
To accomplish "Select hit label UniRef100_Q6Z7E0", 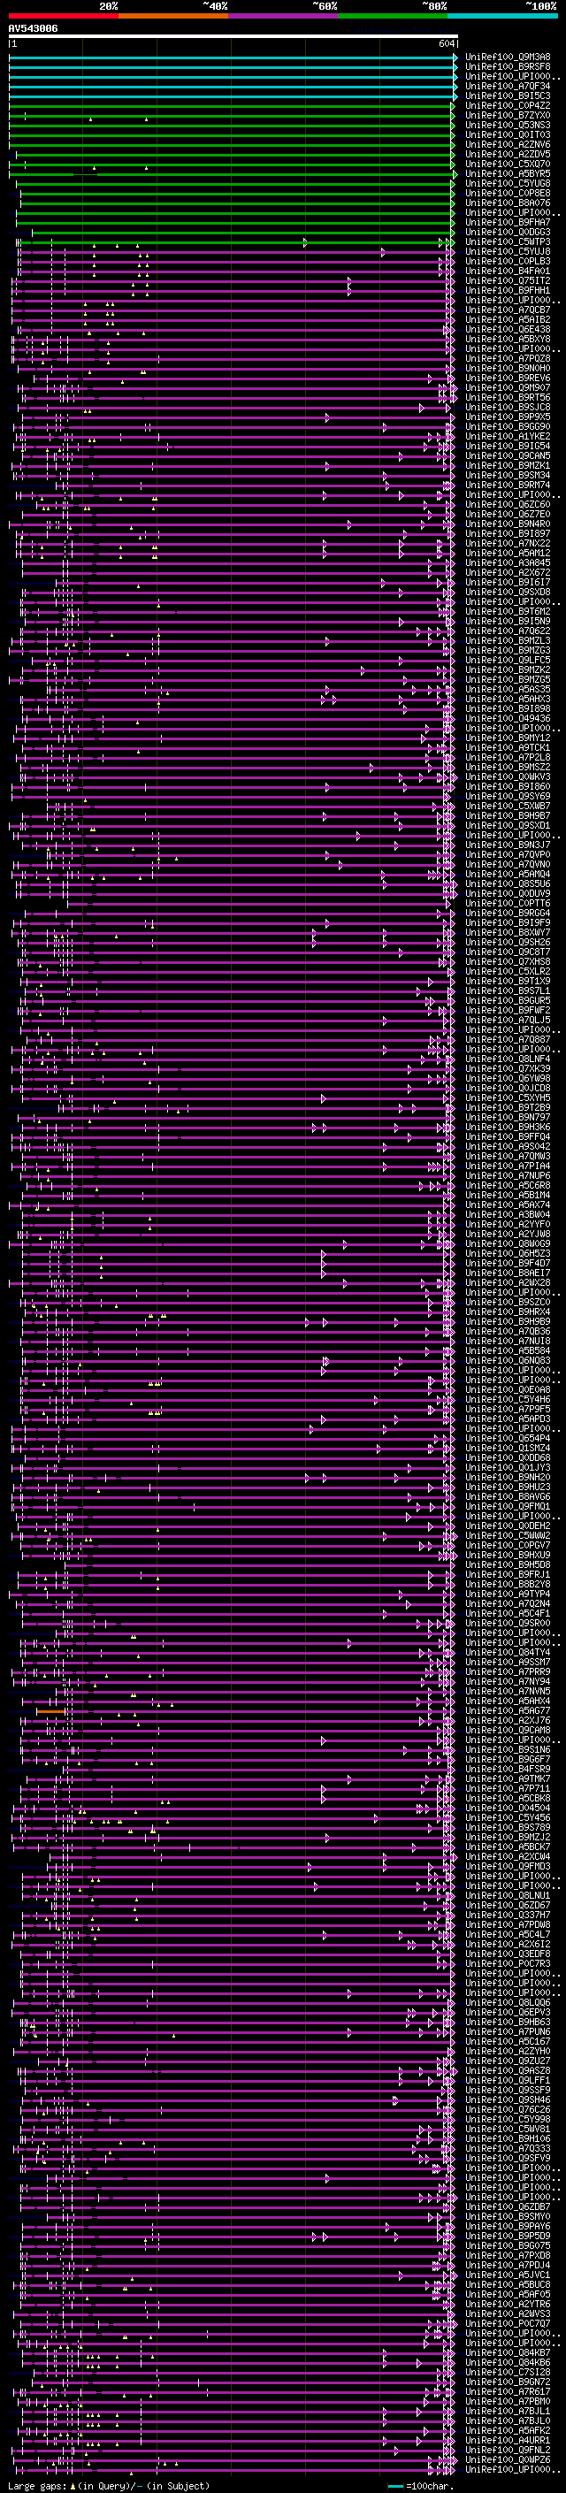I will coord(508,514).
